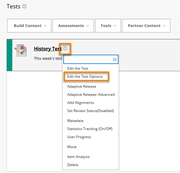Open the Assessments dropdown
Image resolution: width=180 pixels, height=173 pixels.
tap(73, 26)
